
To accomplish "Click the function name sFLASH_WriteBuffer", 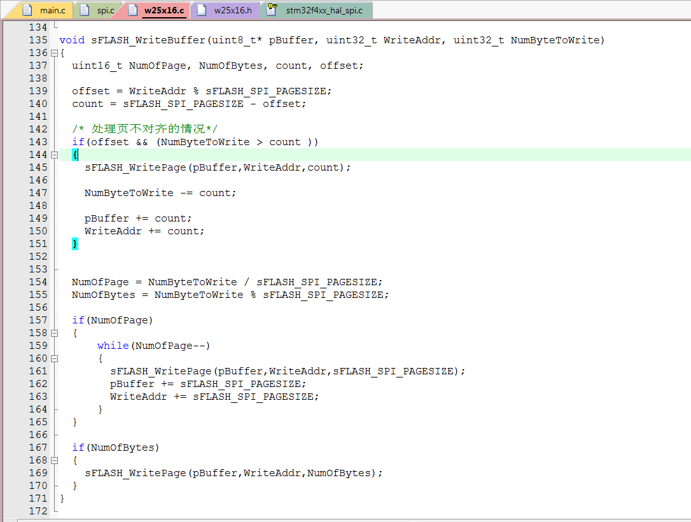I will 148,40.
